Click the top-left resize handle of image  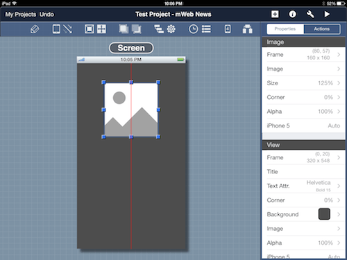tap(103, 83)
